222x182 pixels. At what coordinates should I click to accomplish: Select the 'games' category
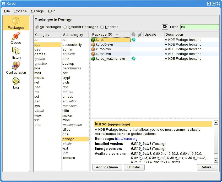tap(47, 54)
